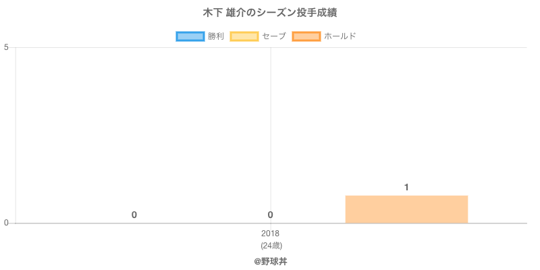This screenshot has height=270, width=540.
Task: Click the leftmost 0 data label
Action: [x=134, y=215]
